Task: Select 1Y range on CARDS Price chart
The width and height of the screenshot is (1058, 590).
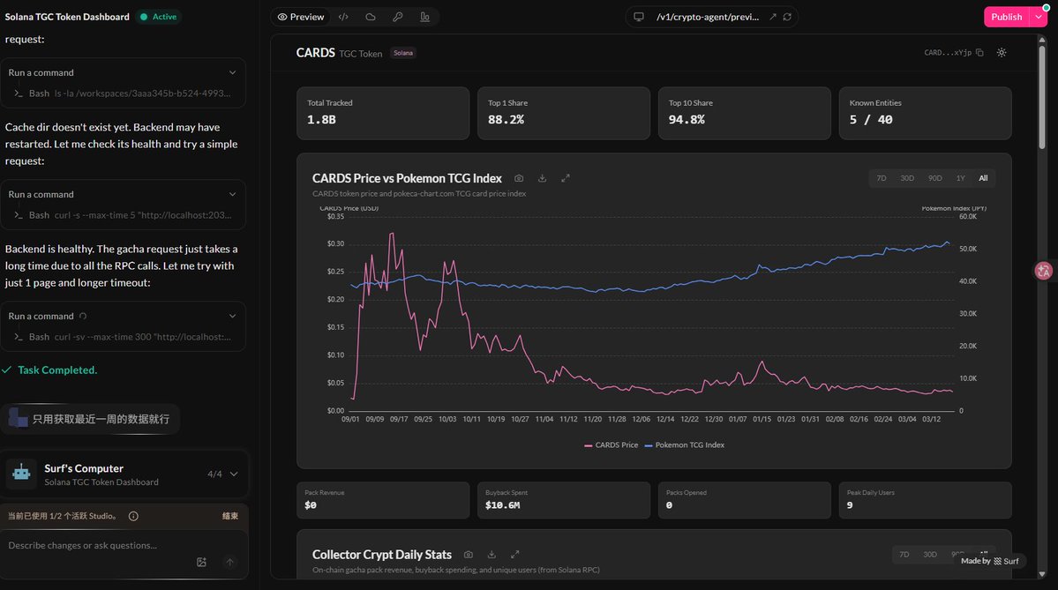Action: (960, 178)
